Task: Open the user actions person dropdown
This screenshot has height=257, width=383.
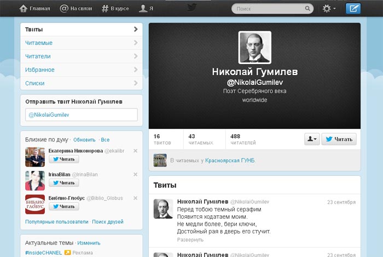Action: [312, 139]
